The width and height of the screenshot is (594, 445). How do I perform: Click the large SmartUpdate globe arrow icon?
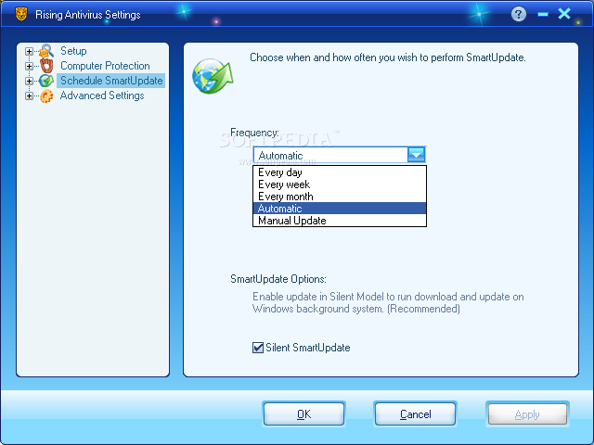click(213, 76)
